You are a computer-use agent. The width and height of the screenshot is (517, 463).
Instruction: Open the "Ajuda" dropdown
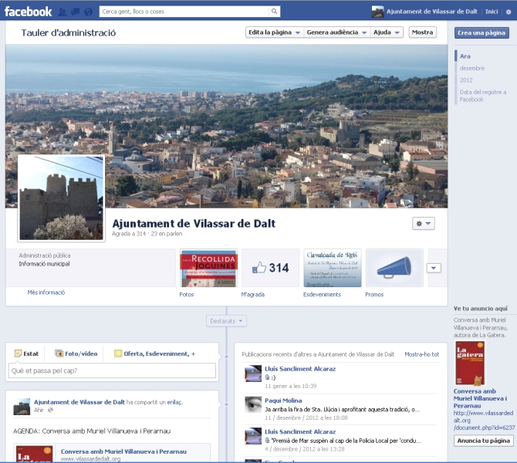click(x=387, y=32)
